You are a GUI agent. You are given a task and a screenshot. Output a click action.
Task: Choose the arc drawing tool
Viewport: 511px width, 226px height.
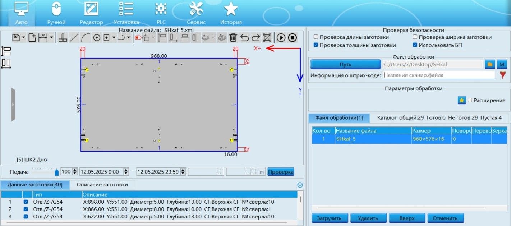coord(86,37)
